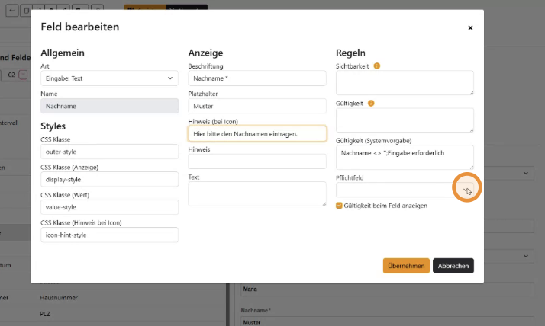This screenshot has width=545, height=326.
Task: Edit the CSS Klasse (Anzeige) field display-style
Action: pyautogui.click(x=109, y=179)
